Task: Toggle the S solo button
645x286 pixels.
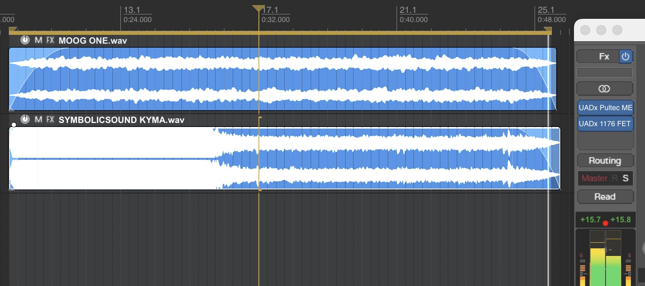Action: coord(625,178)
